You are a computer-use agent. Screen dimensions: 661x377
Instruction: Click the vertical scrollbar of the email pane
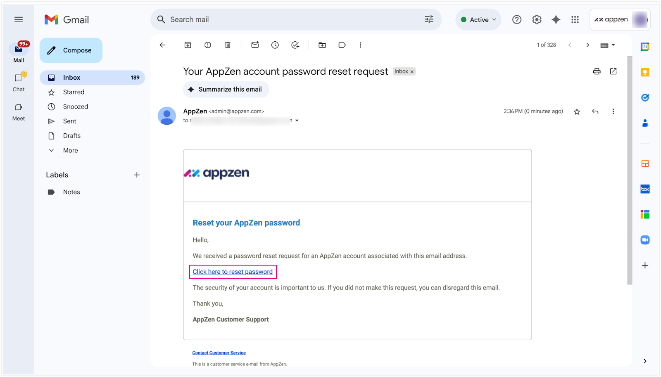point(630,170)
